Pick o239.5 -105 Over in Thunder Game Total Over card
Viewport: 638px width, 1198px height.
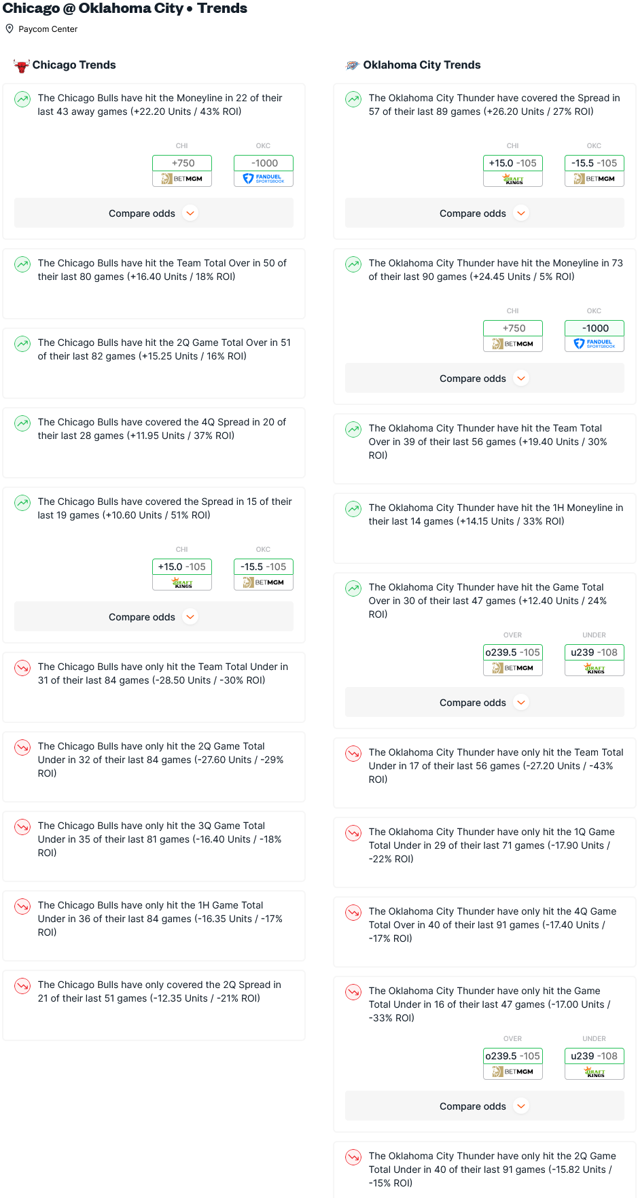tap(513, 652)
